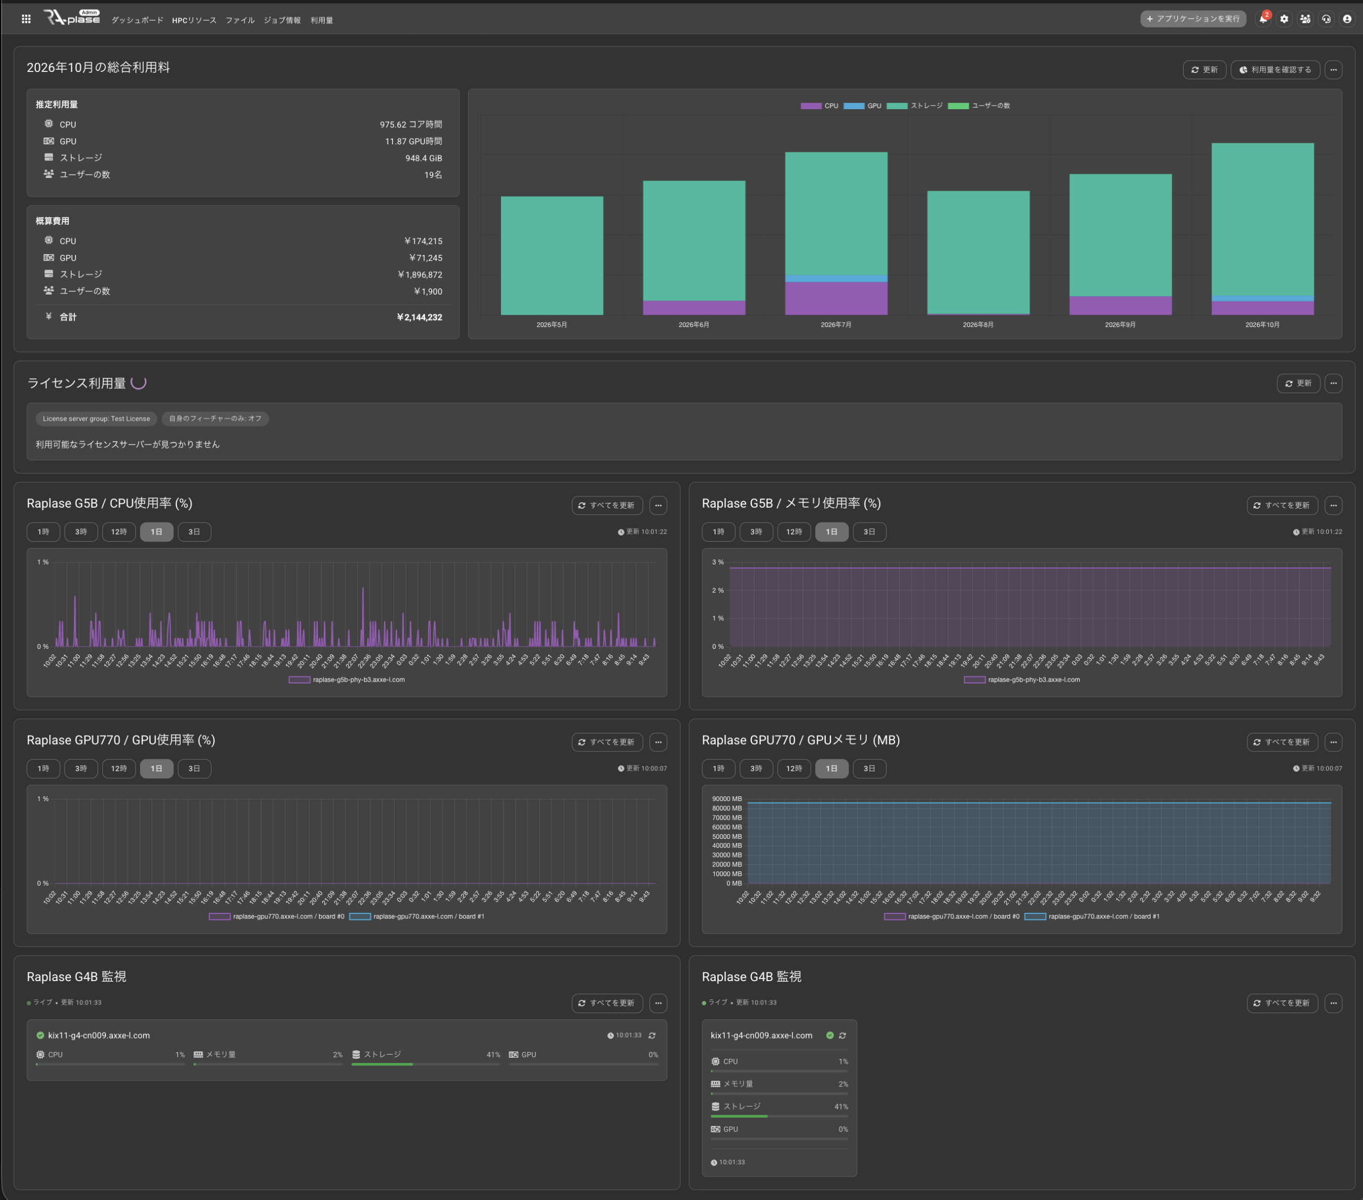The height and width of the screenshot is (1200, 1363).
Task: Open the app grid launcher icon
Action: coord(26,19)
